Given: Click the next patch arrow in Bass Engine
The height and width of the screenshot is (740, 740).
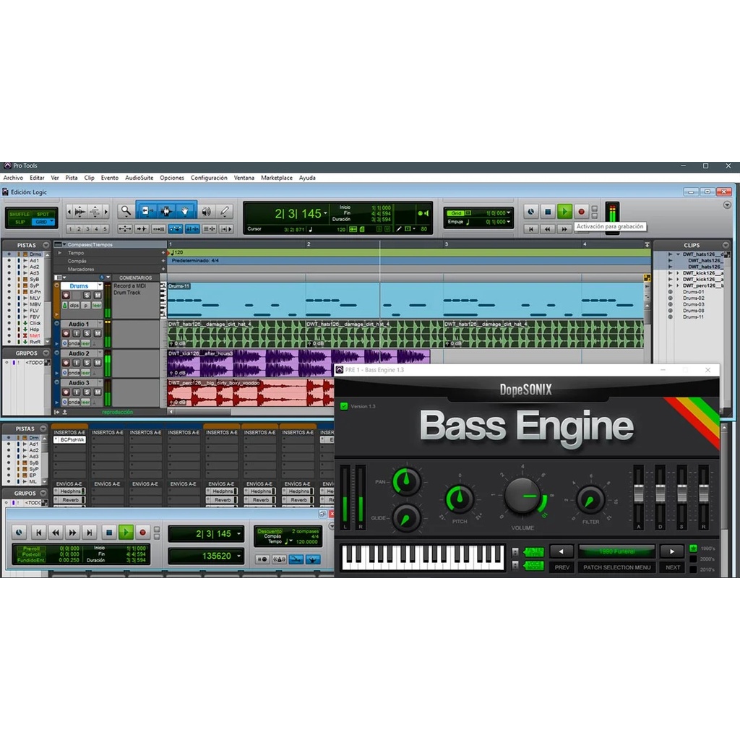Looking at the screenshot, I should point(672,551).
